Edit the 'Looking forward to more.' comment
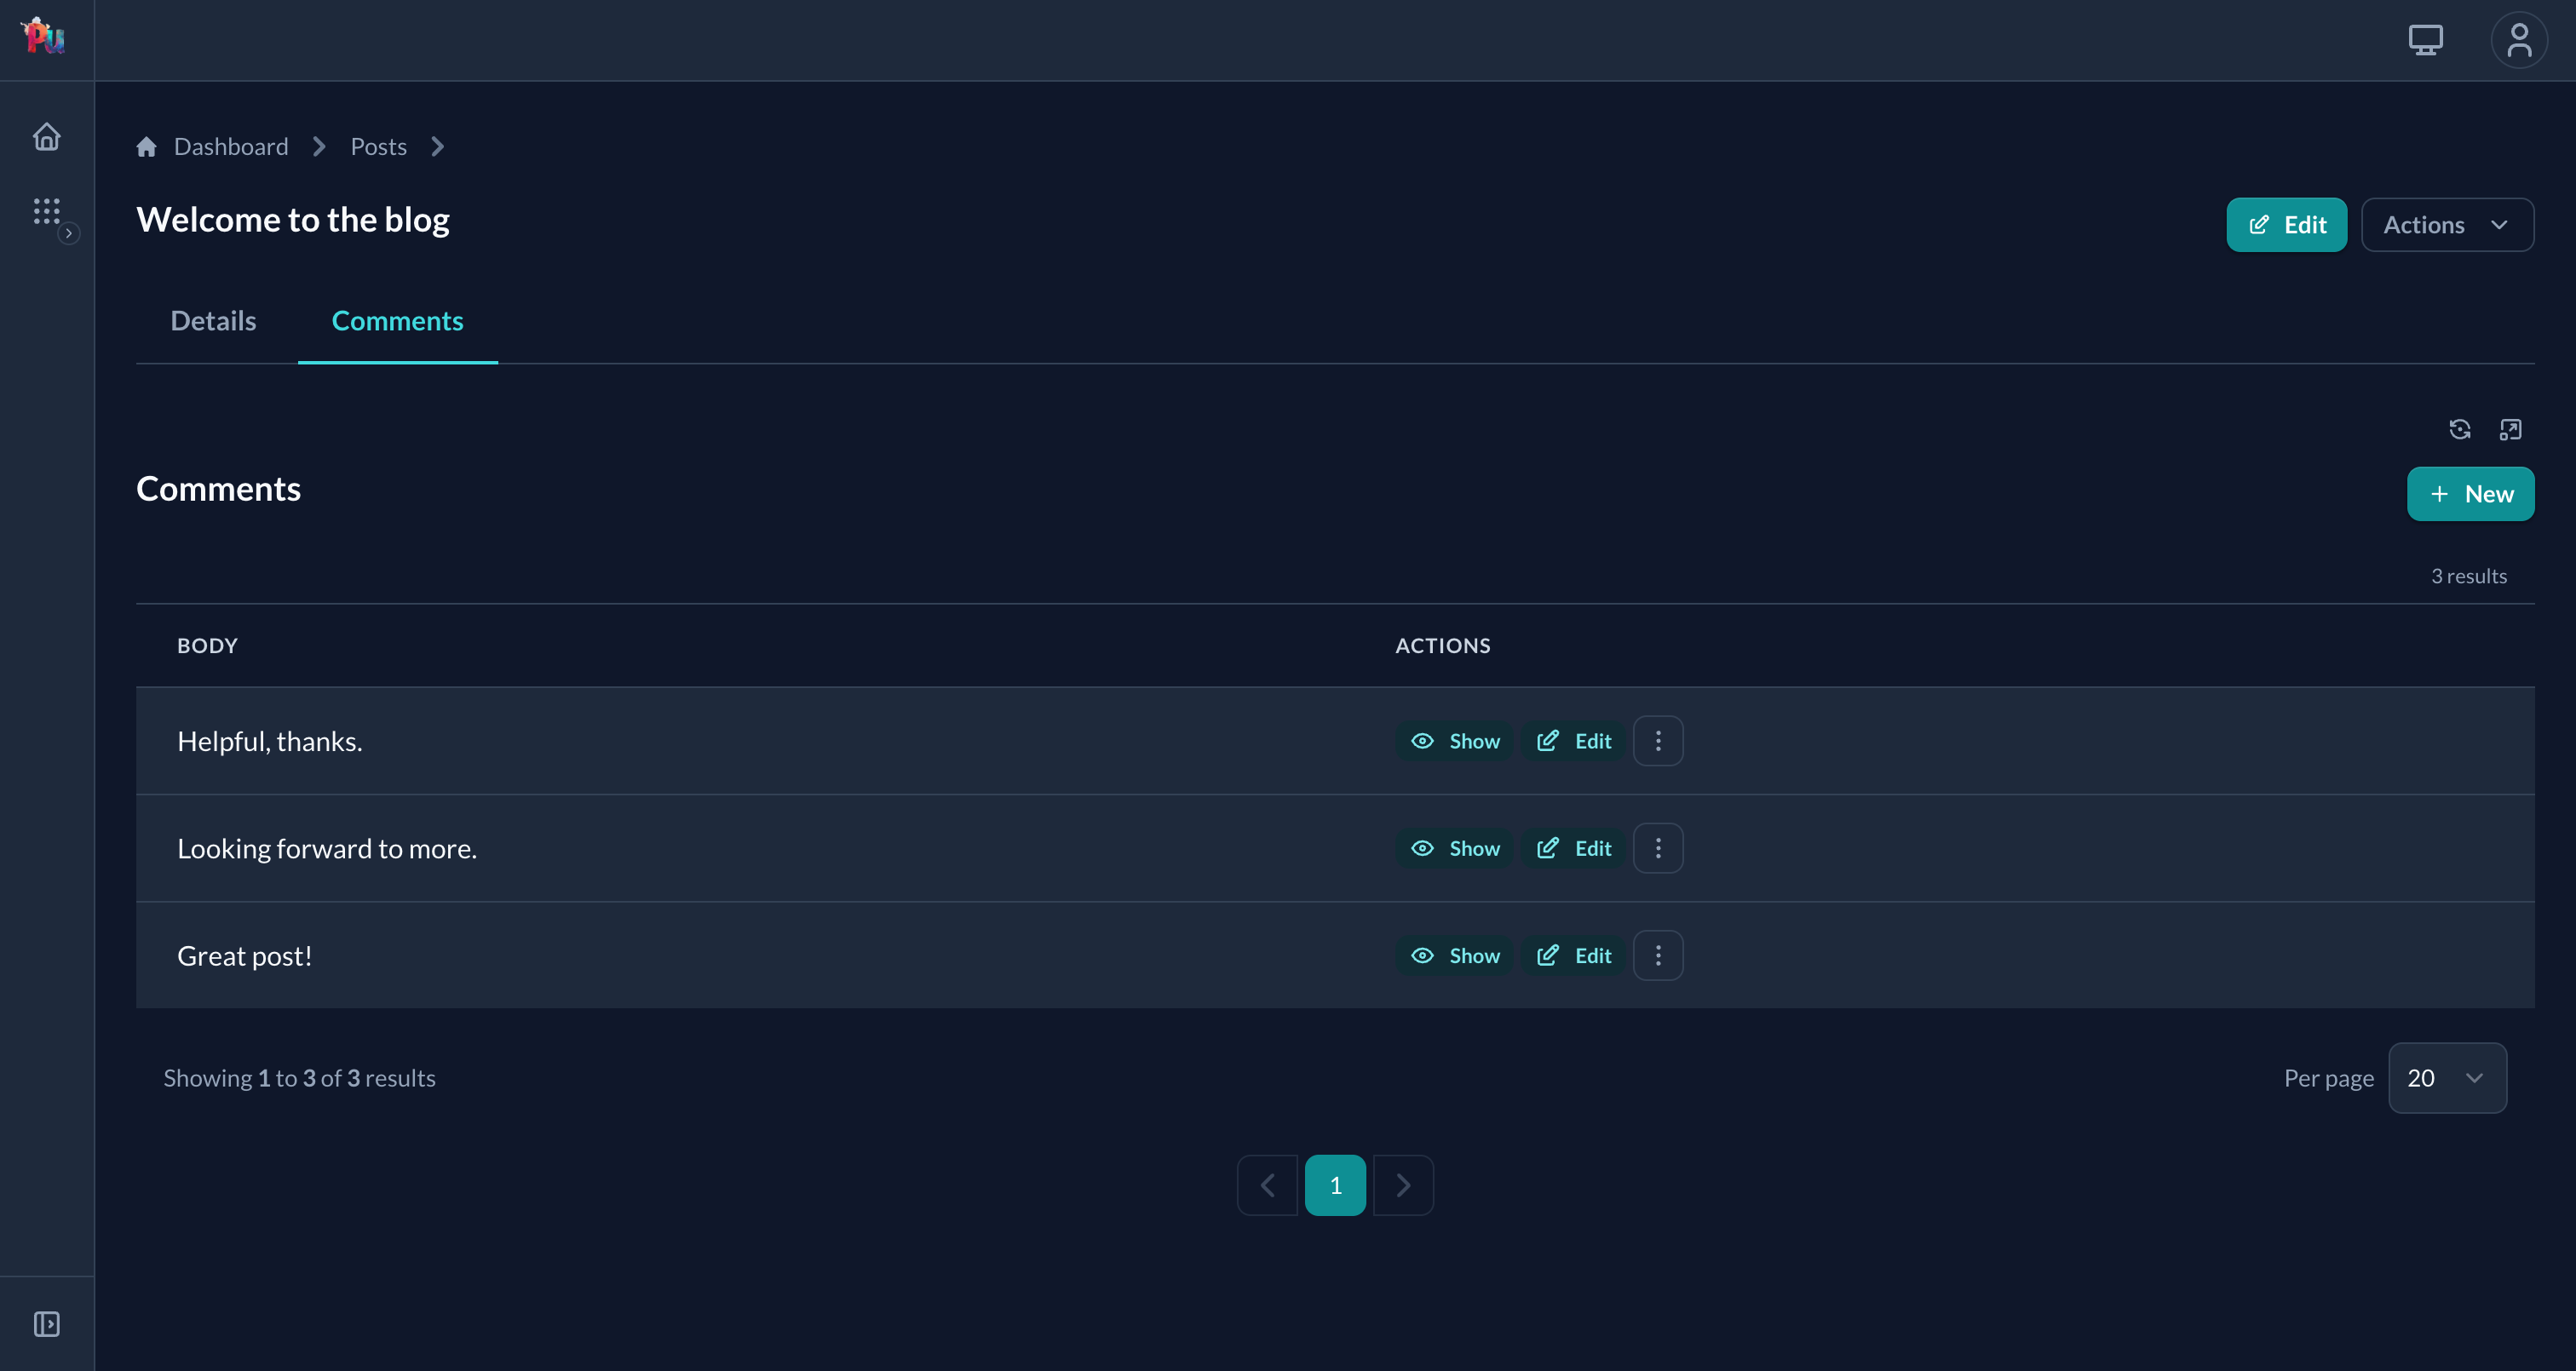 tap(1573, 848)
